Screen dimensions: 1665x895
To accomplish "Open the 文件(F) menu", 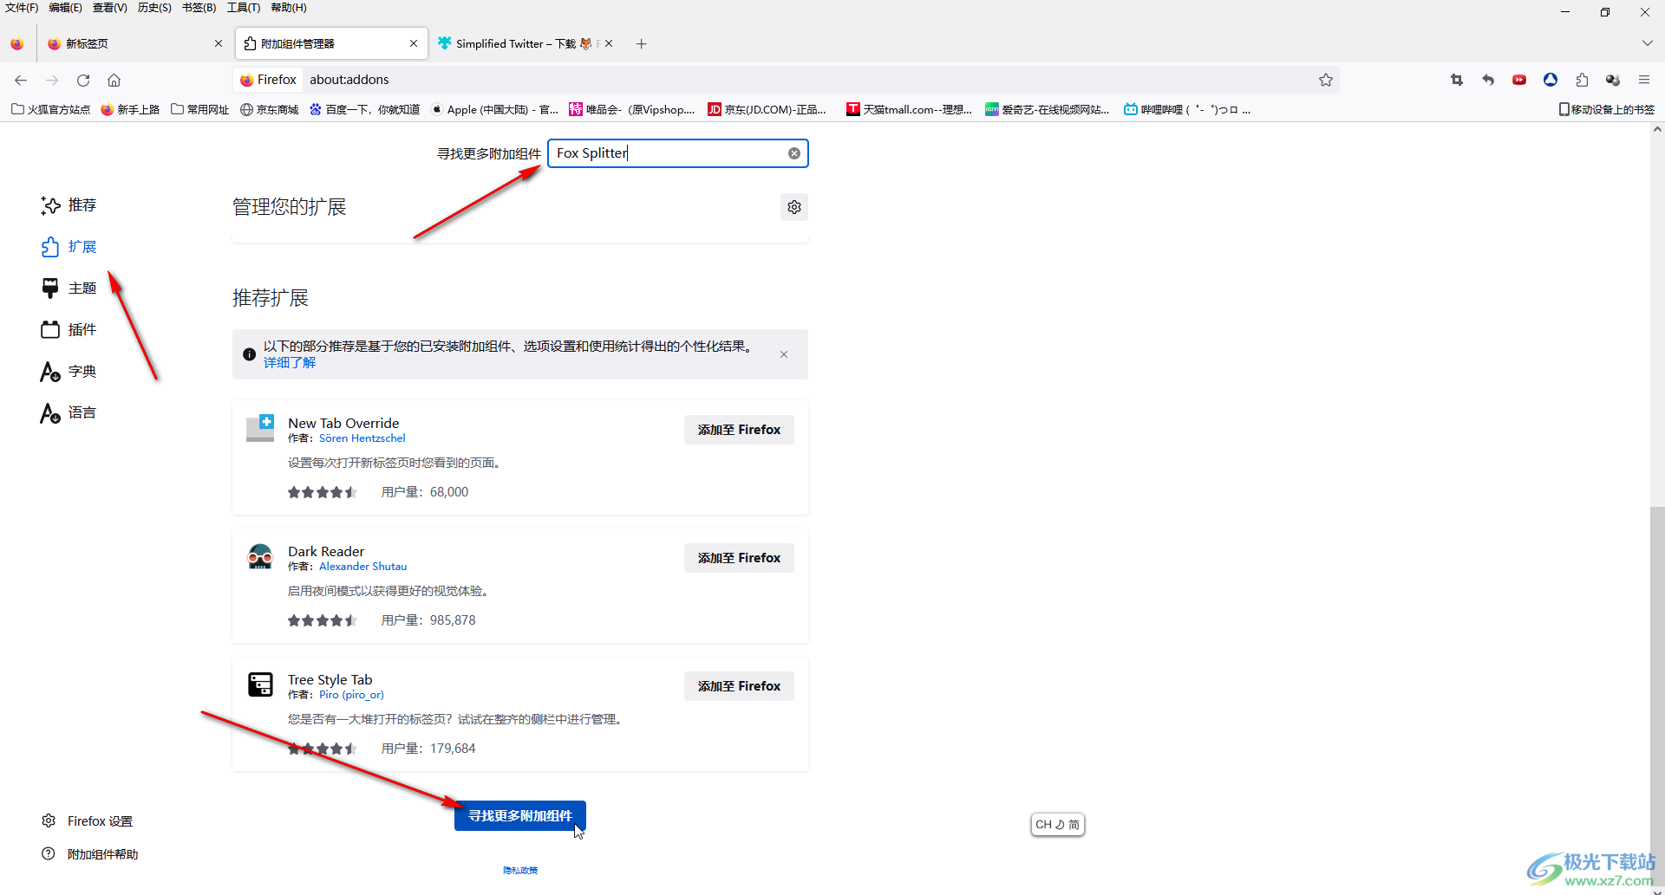I will [22, 8].
